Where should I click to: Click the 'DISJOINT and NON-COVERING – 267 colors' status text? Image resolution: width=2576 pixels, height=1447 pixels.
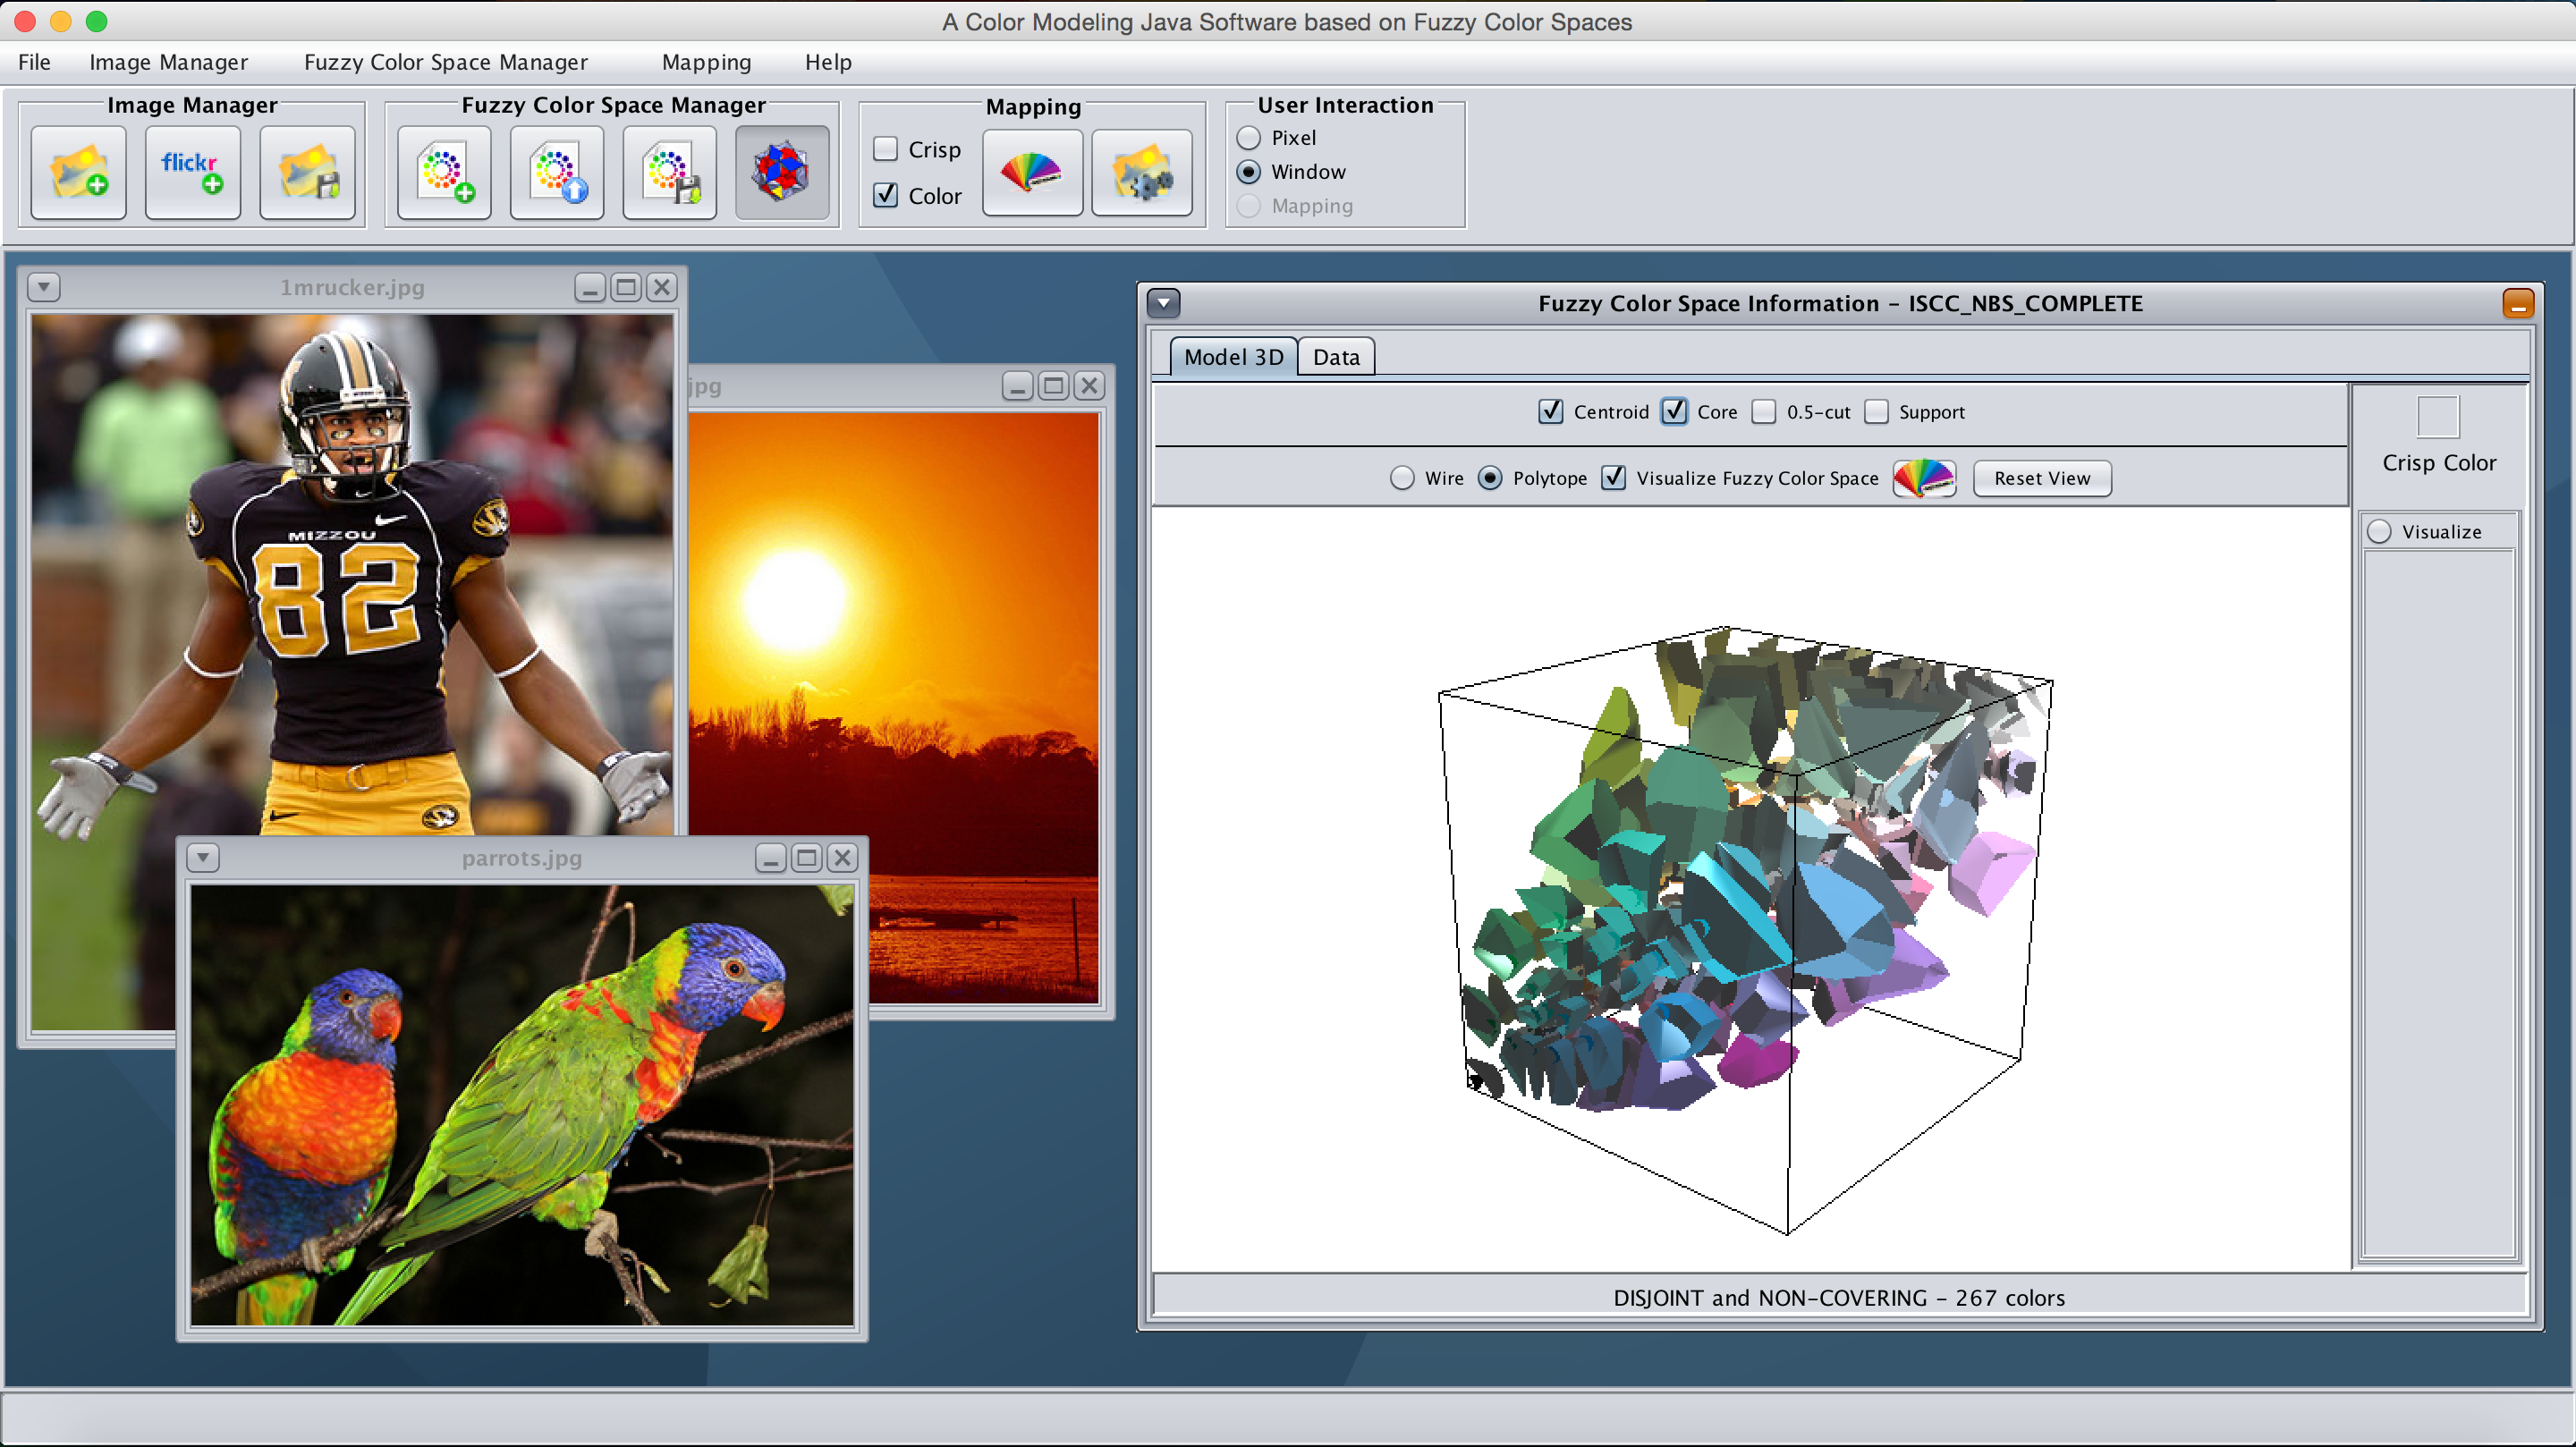1839,1297
